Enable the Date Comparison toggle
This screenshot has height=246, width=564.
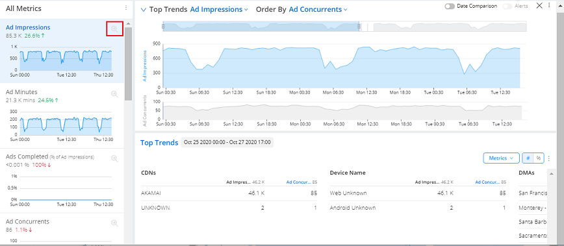(x=450, y=6)
